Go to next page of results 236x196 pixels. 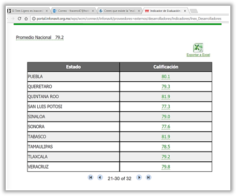coord(139,177)
